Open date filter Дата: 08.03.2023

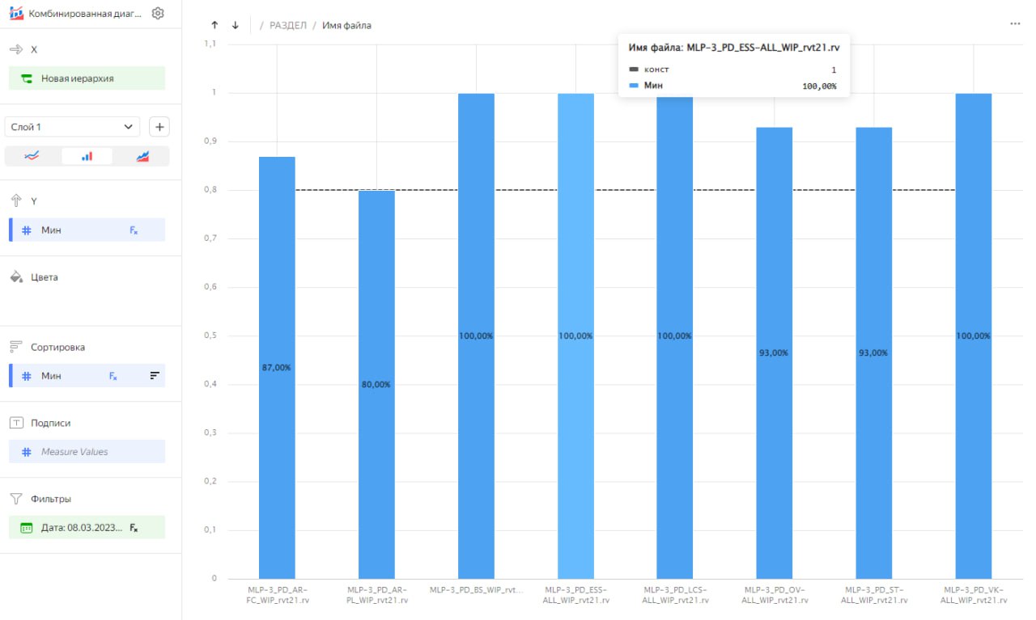point(87,528)
